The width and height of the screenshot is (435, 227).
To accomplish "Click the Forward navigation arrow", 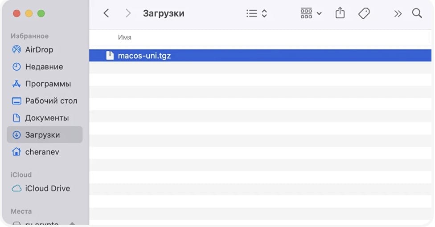I will pyautogui.click(x=128, y=13).
